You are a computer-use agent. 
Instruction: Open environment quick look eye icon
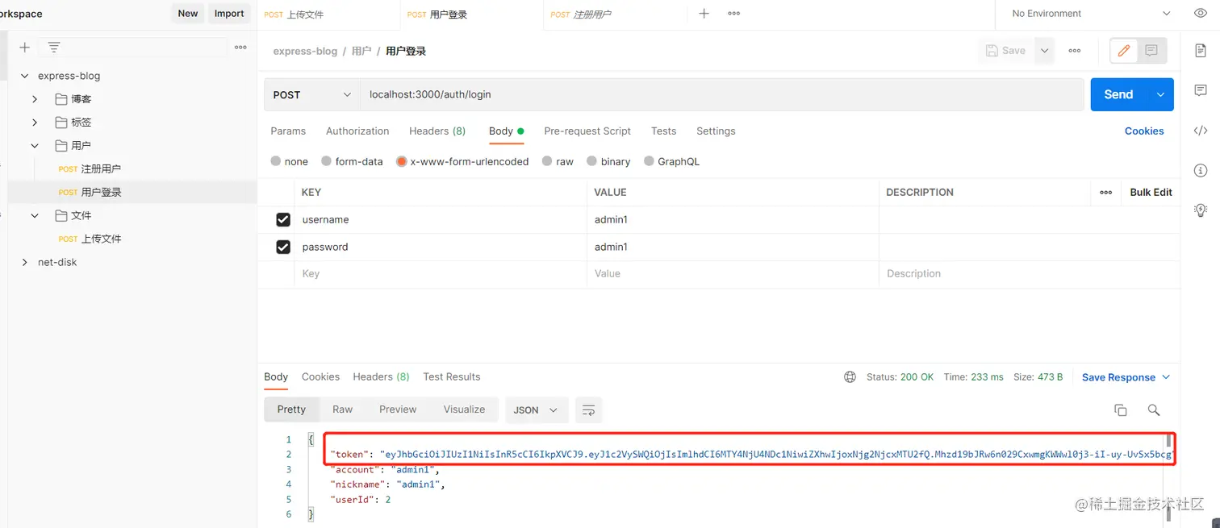tap(1201, 14)
